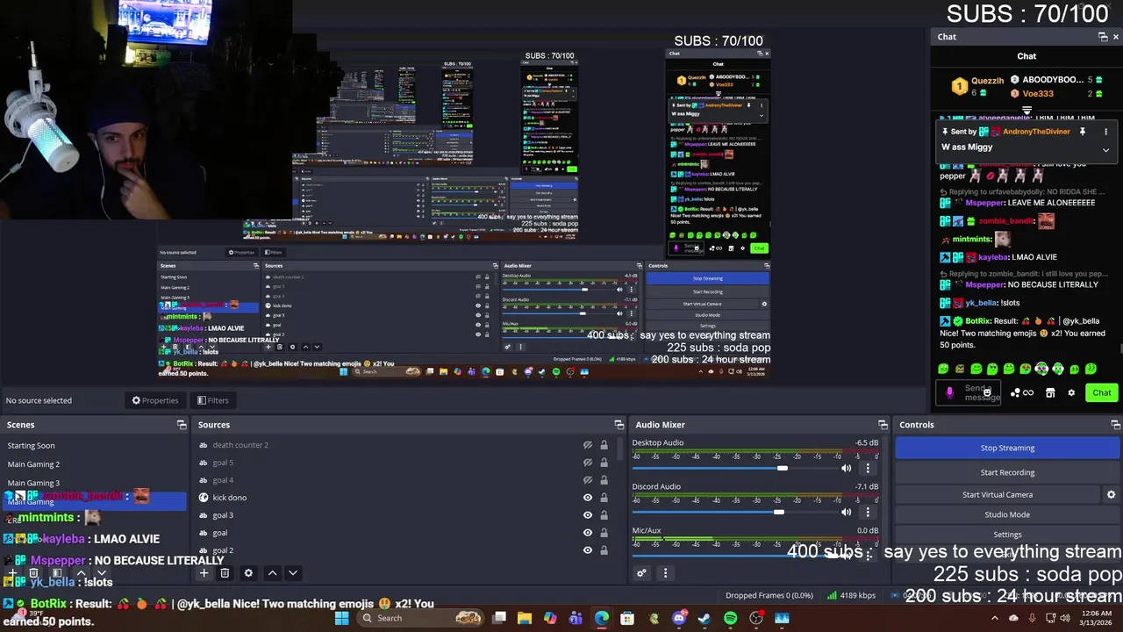Open Spotify from the taskbar

click(731, 619)
